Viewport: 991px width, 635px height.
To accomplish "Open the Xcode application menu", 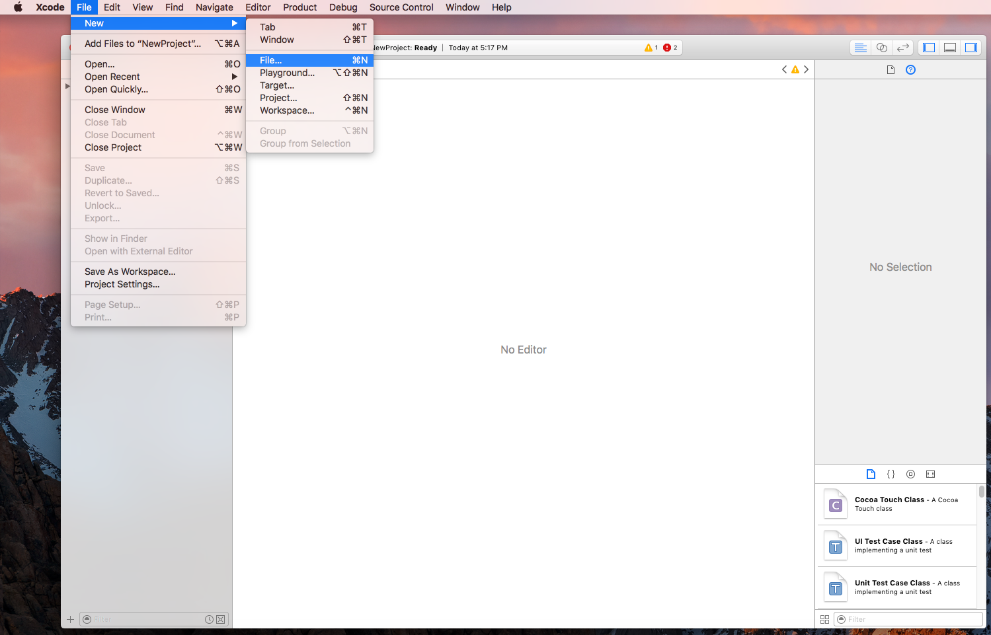I will click(x=50, y=7).
